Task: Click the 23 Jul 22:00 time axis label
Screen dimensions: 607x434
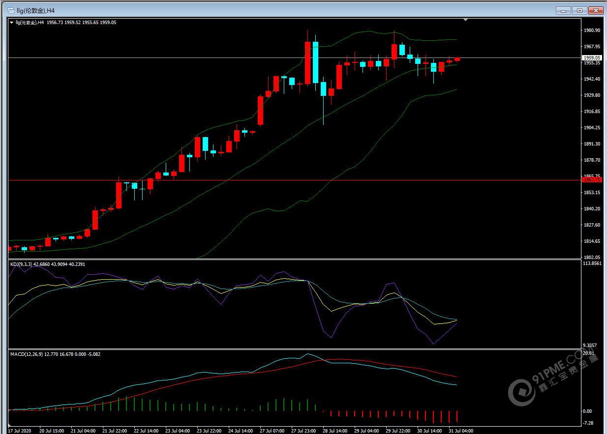Action: 209,431
